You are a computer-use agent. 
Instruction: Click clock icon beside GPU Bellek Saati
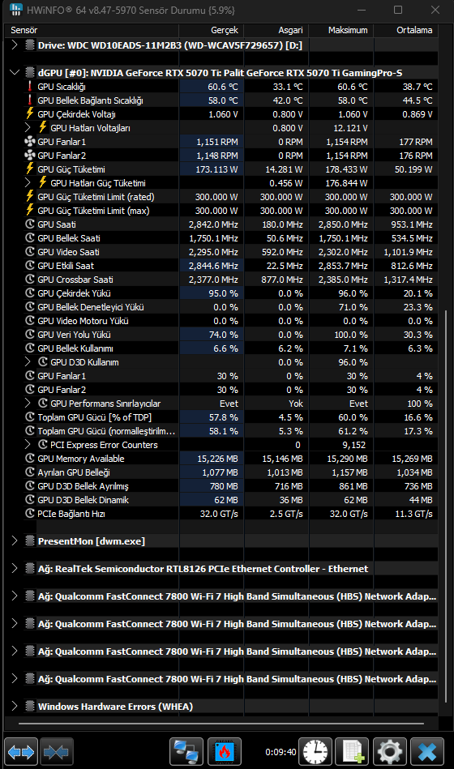pos(30,238)
